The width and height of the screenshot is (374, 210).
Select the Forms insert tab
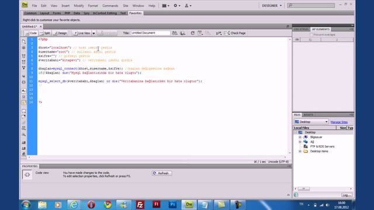57,13
